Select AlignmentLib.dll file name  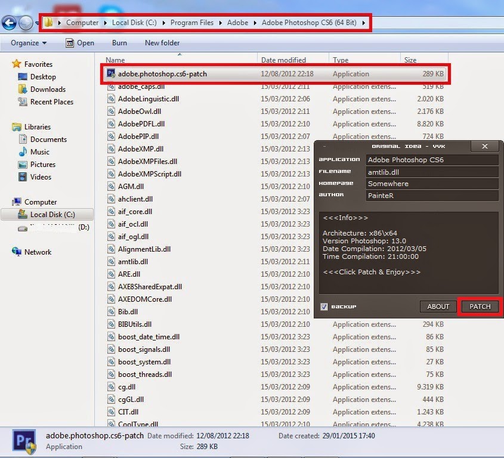pyautogui.click(x=144, y=249)
